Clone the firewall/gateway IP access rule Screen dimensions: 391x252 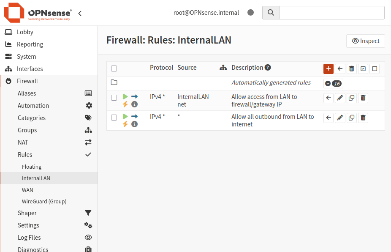pyautogui.click(x=351, y=98)
